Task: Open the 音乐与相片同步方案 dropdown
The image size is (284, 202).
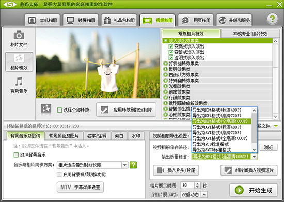Action: (124, 165)
